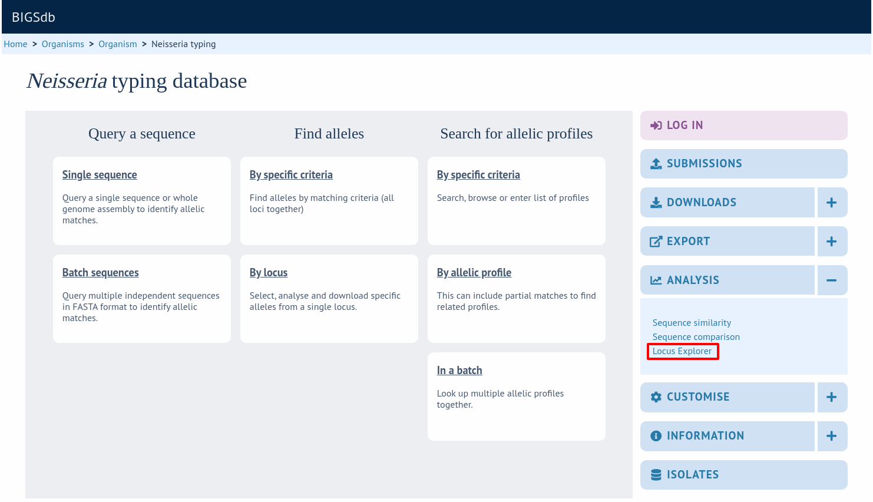
Task: Go to Organisms in the breadcrumb
Action: (x=63, y=44)
